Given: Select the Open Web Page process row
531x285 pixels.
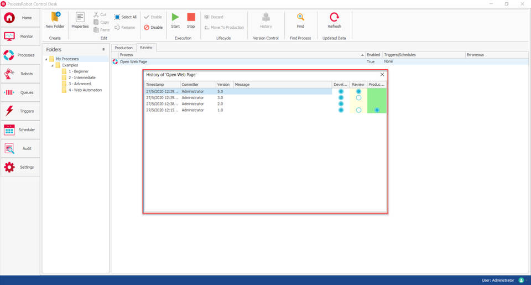Looking at the screenshot, I should click(320, 61).
